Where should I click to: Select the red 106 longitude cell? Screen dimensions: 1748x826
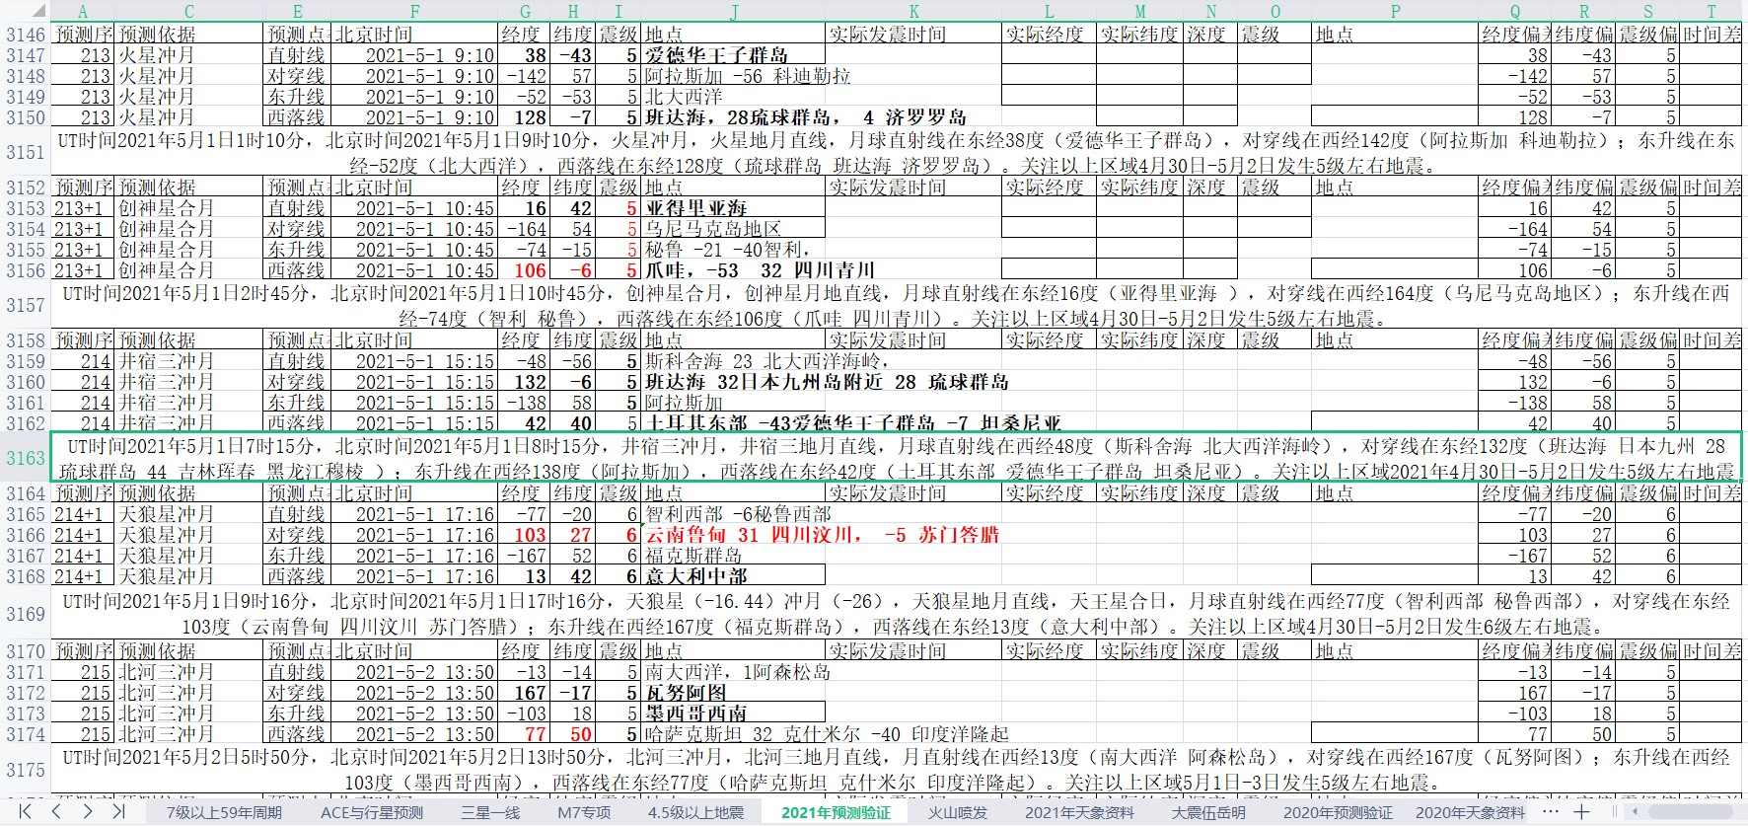coord(523,270)
